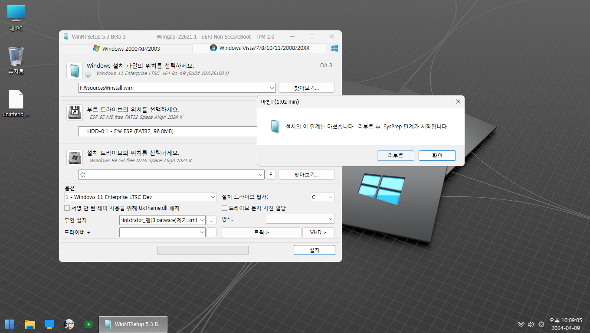The height and width of the screenshot is (333, 590).
Task: Click the 확인 button in the dialog
Action: (x=437, y=156)
